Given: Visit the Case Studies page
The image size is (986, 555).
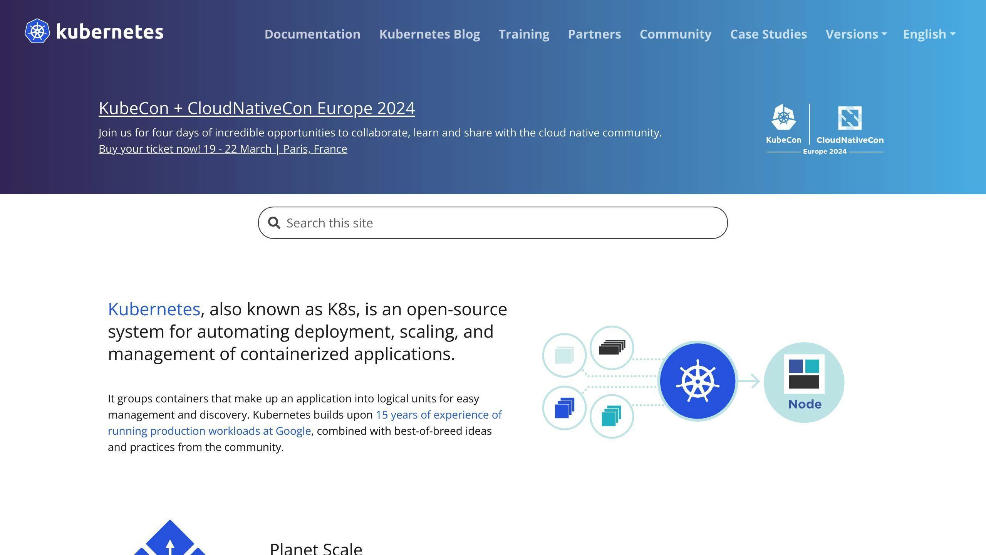Looking at the screenshot, I should tap(768, 34).
